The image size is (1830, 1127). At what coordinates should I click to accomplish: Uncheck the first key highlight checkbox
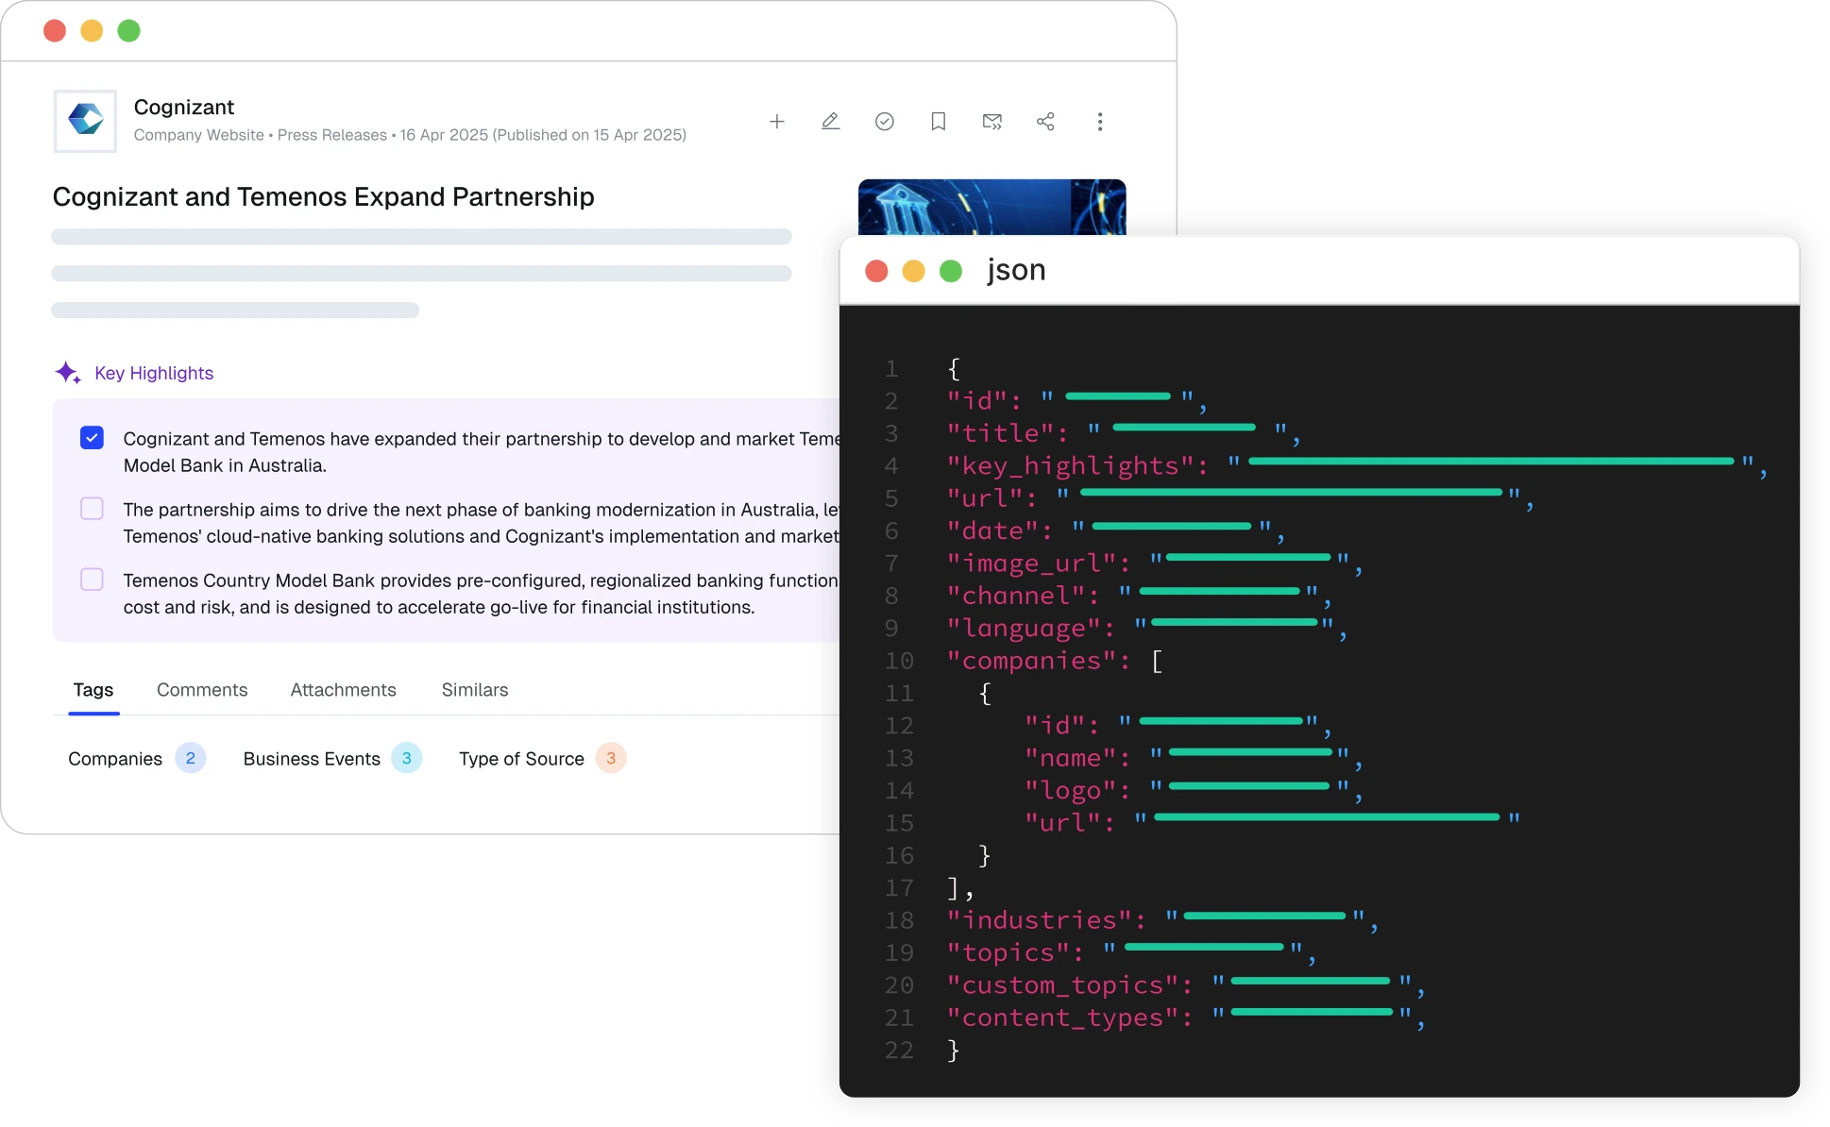92,438
